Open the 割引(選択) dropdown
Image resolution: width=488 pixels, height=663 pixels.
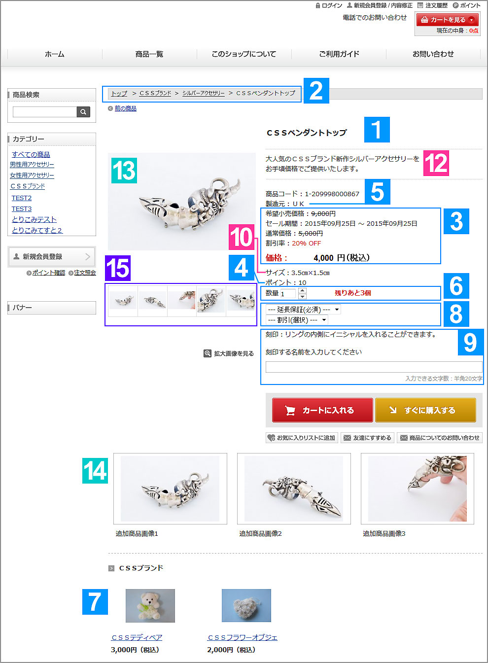[297, 320]
